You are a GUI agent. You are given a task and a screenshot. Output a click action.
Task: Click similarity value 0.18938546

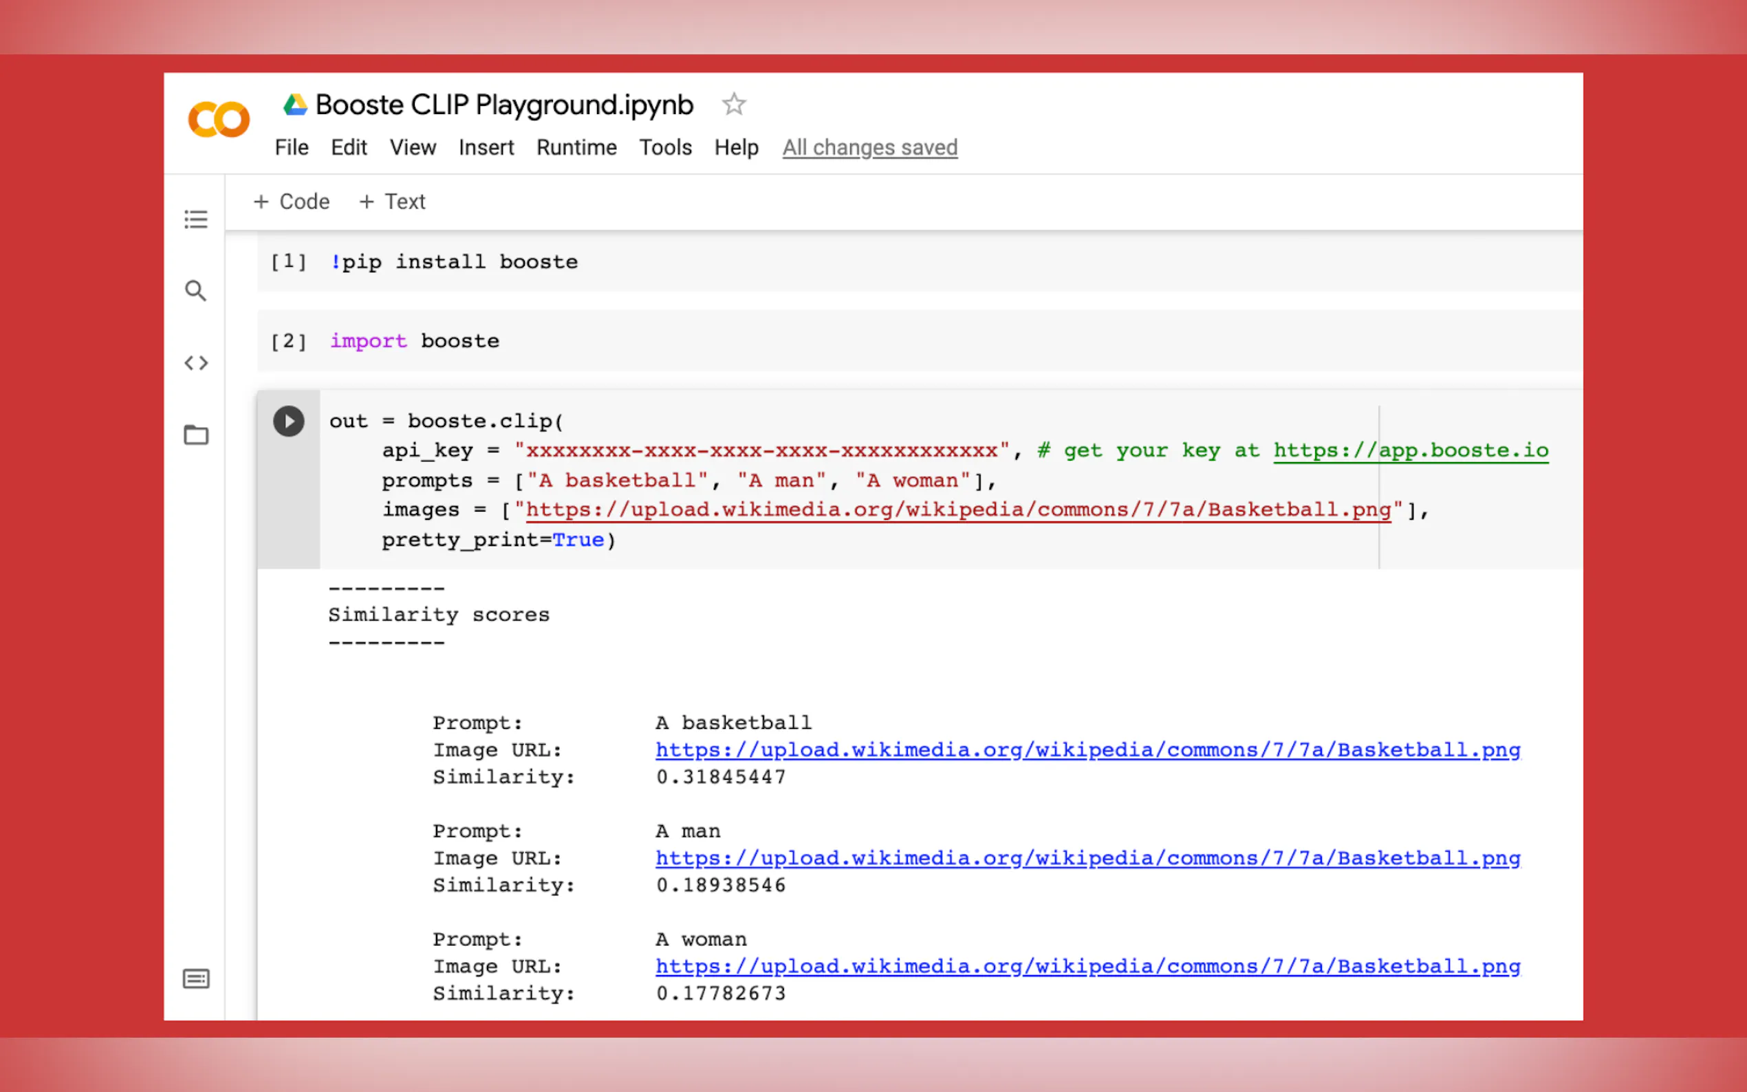(x=721, y=886)
